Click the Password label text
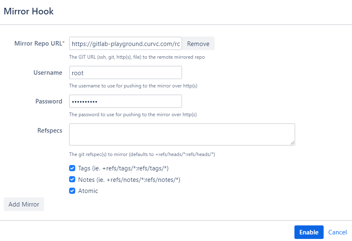This screenshot has width=352, height=241. tap(49, 101)
